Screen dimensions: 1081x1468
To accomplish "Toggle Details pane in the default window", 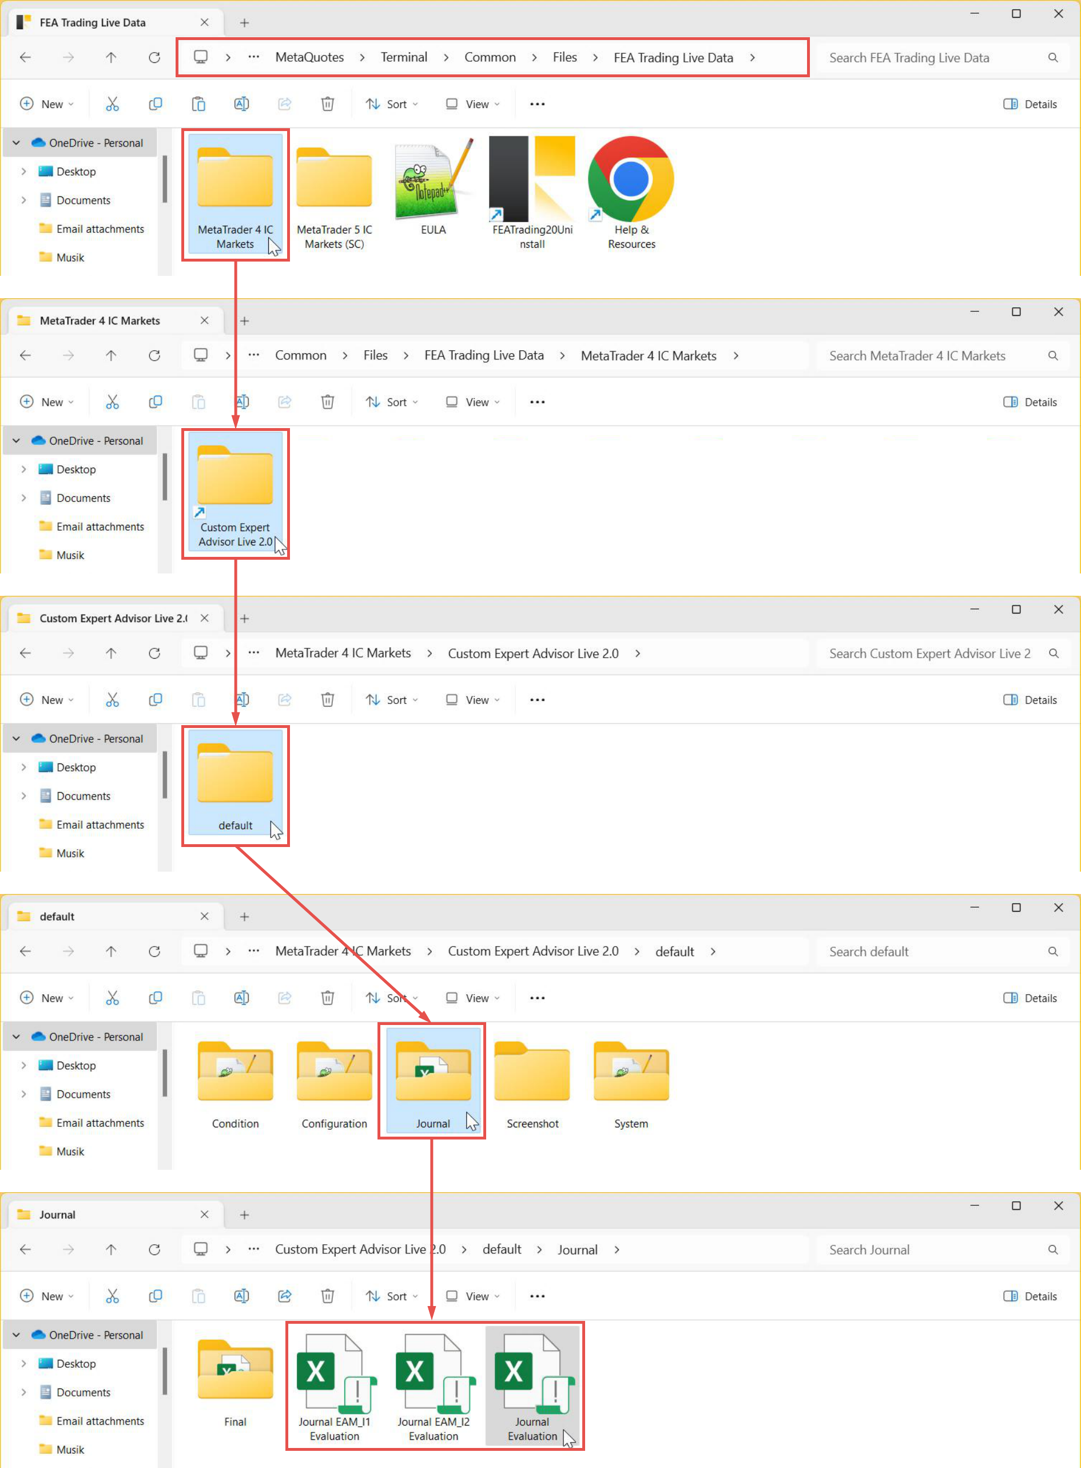I will tap(1030, 998).
